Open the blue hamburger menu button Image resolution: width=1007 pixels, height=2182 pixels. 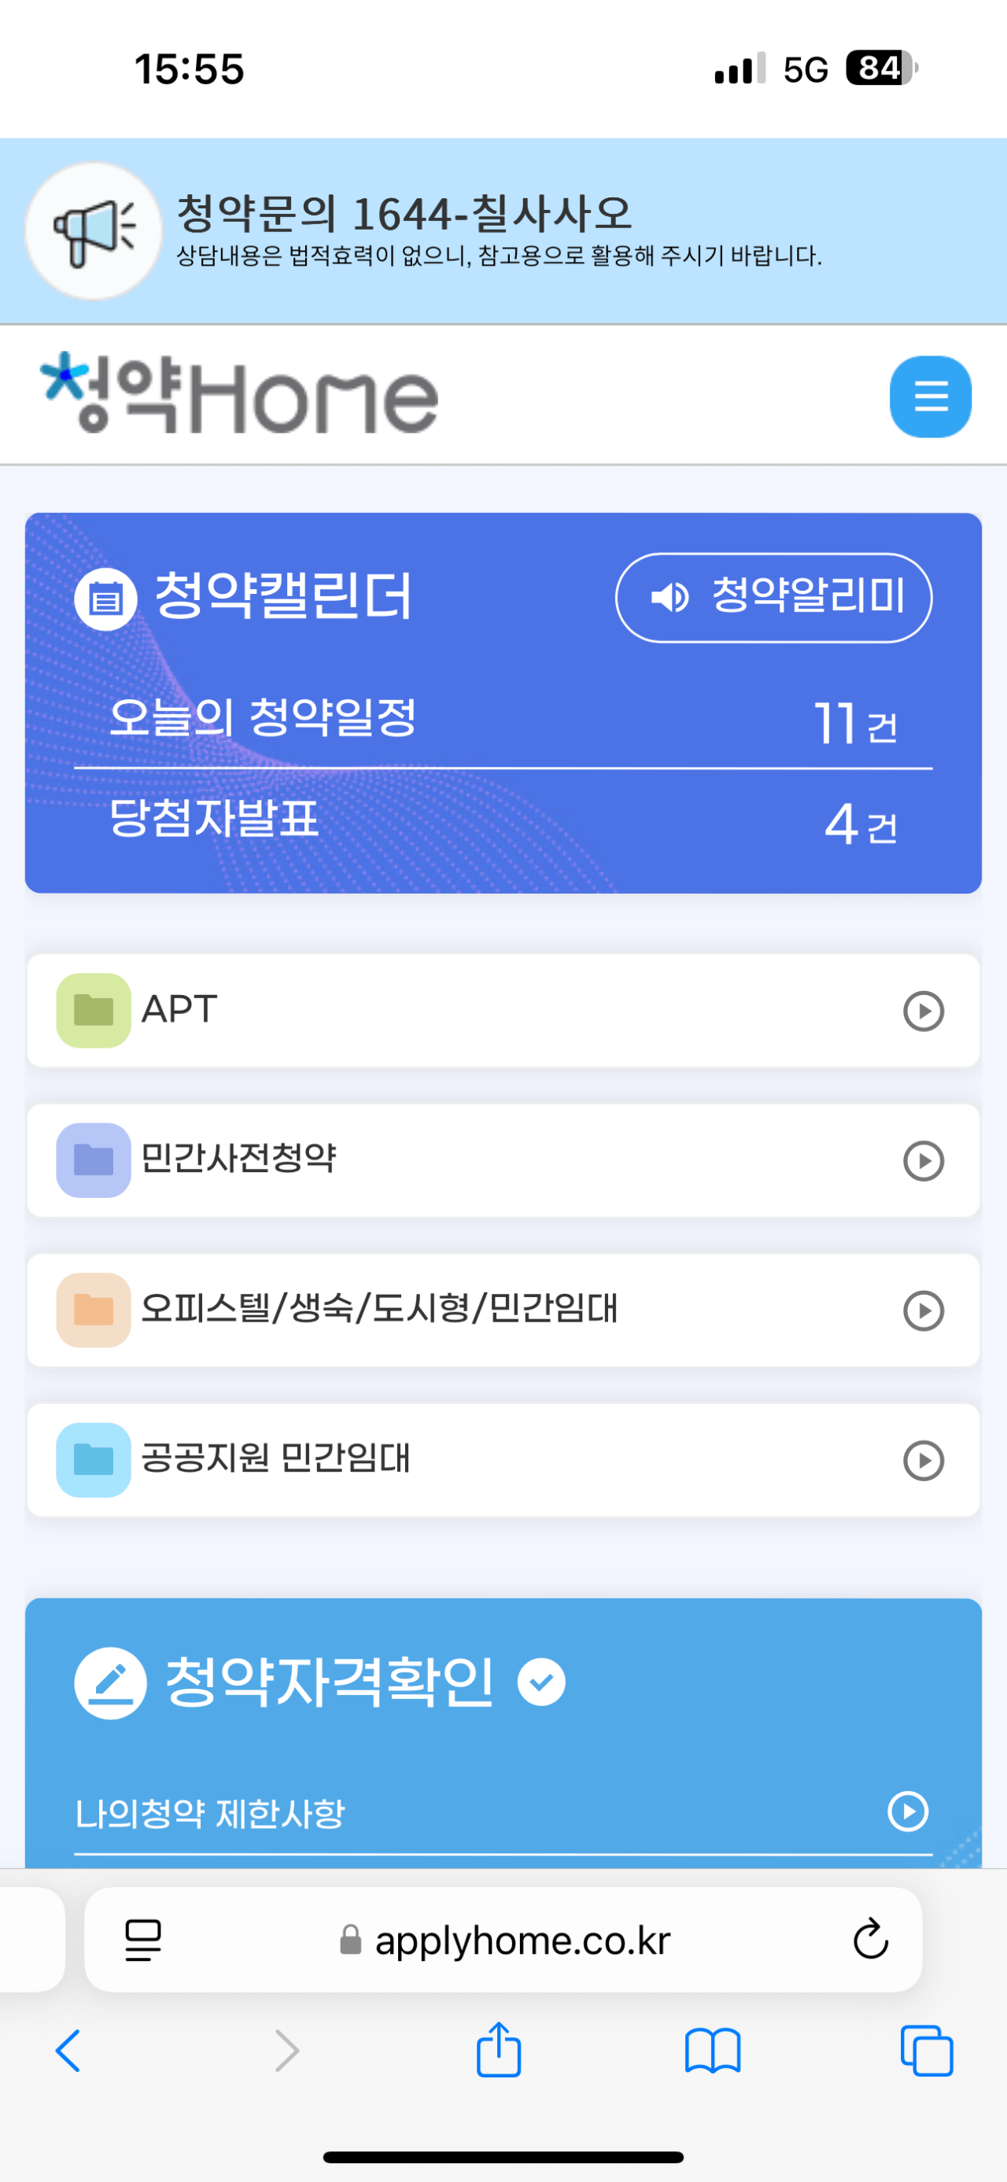[x=930, y=396]
